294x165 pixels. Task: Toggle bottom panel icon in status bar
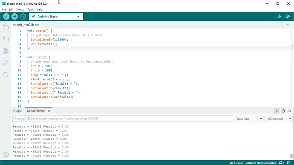pyautogui.click(x=289, y=163)
